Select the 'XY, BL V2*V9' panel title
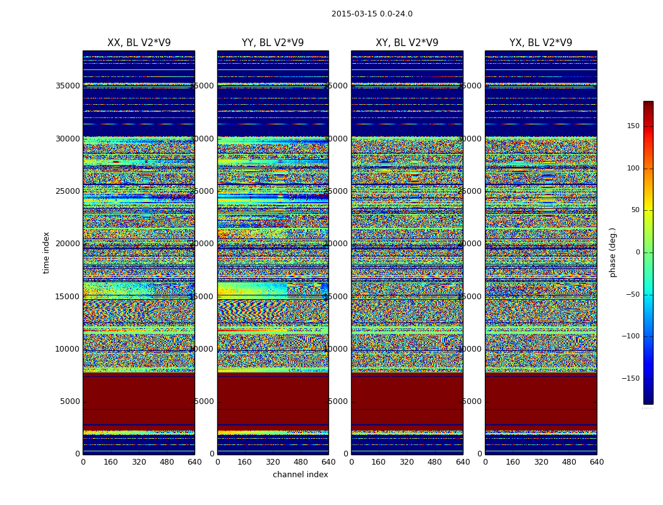Viewport: 663px width, 505px height. click(407, 43)
